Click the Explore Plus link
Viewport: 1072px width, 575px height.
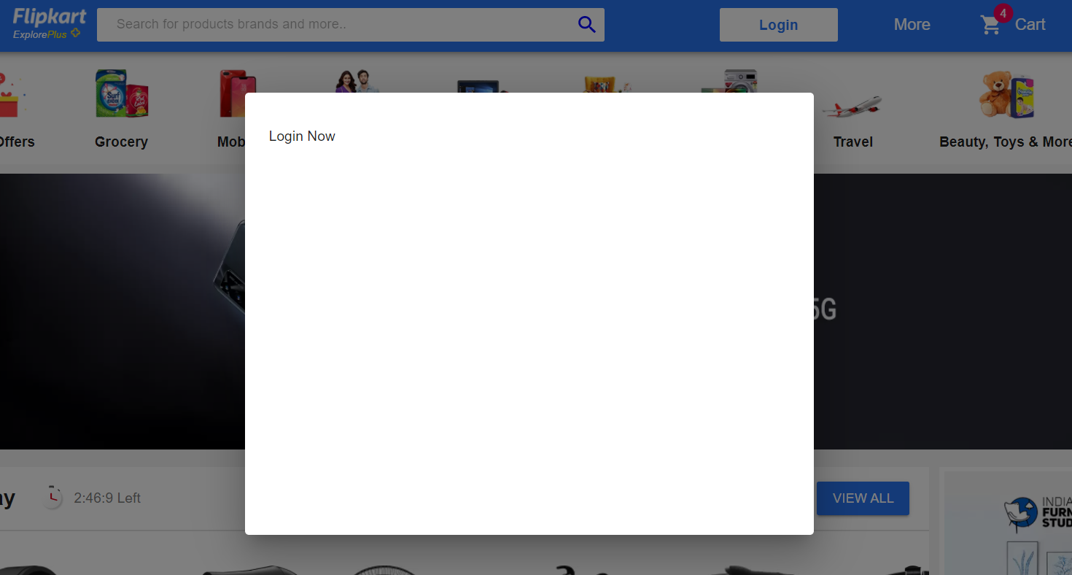click(47, 34)
